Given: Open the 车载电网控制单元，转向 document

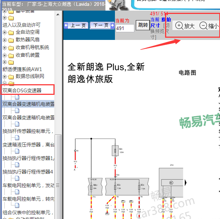Looking at the screenshot, I should click(28, 199).
